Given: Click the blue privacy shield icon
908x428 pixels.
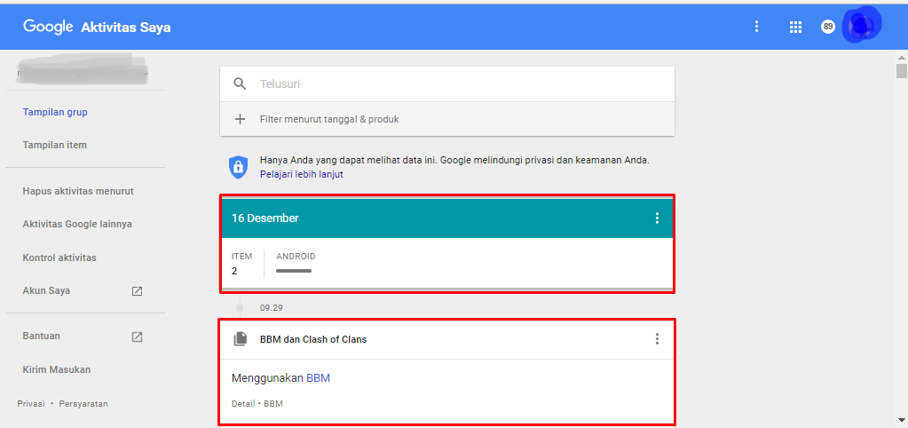Looking at the screenshot, I should tap(237, 166).
